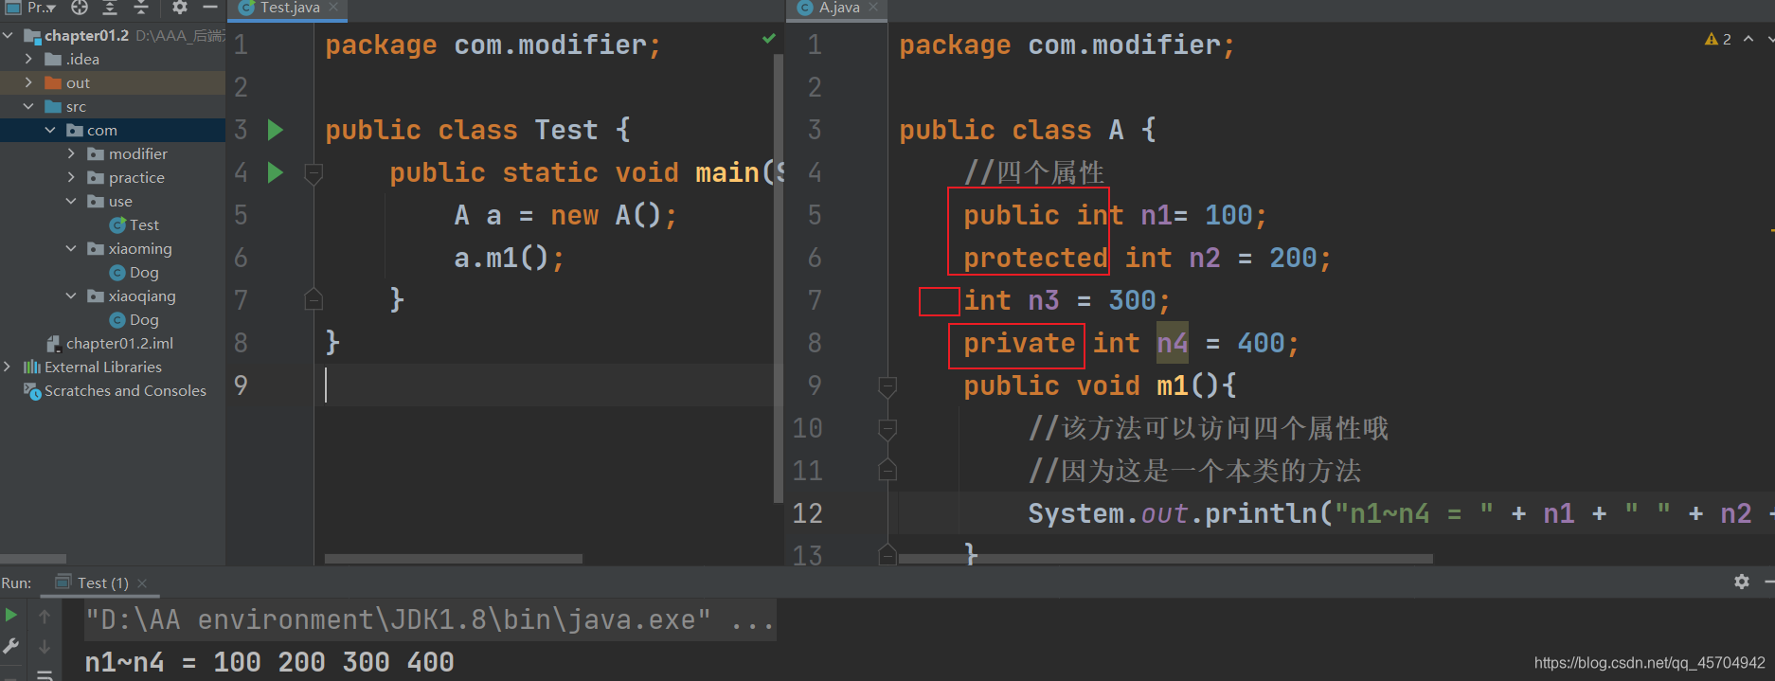1775x681 pixels.
Task: Fold main method at line 4 fold marker
Action: [x=314, y=173]
